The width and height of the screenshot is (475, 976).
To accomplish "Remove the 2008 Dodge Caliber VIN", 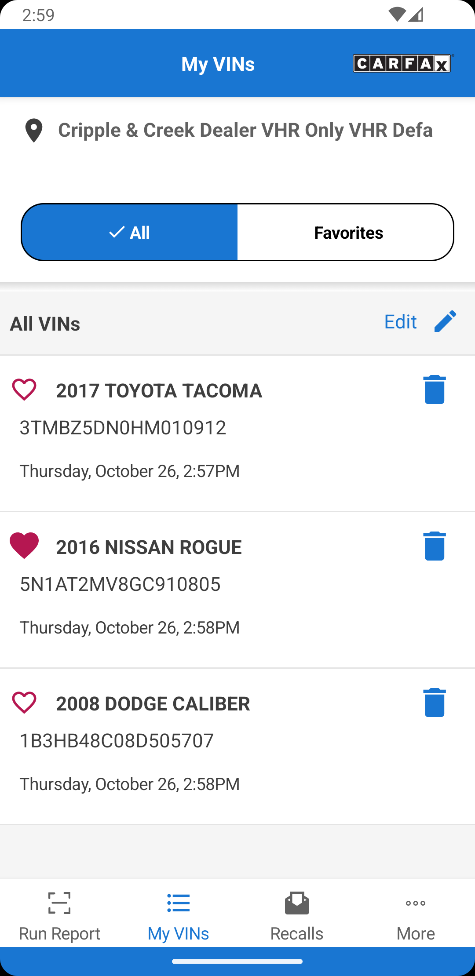I will pyautogui.click(x=435, y=703).
